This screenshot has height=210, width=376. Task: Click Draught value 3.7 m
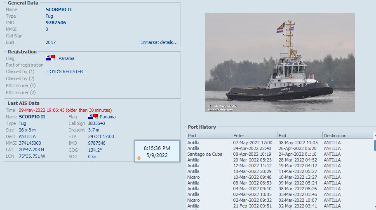tap(94, 130)
